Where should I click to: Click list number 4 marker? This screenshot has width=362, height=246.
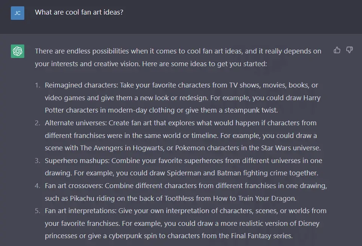point(37,186)
